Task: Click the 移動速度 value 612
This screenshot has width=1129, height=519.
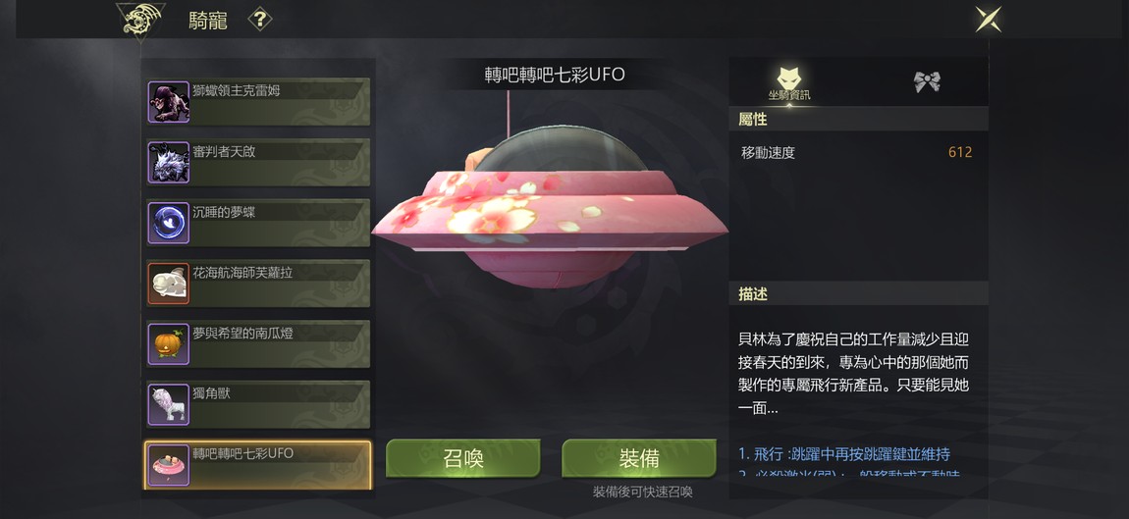Action: pyautogui.click(x=960, y=152)
